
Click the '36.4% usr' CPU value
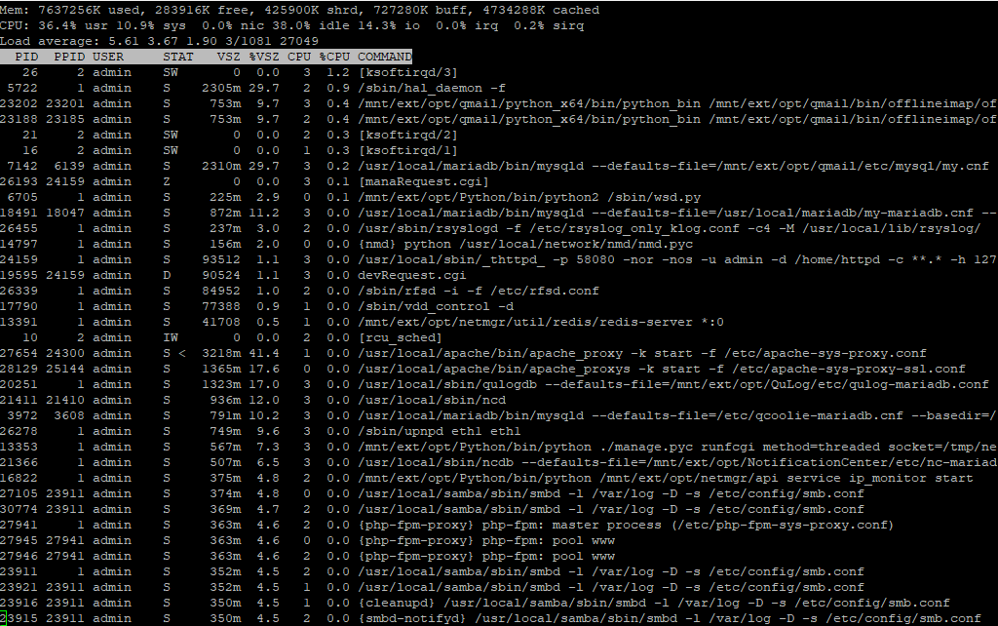click(x=73, y=25)
